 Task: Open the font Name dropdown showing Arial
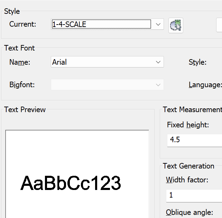(x=107, y=62)
